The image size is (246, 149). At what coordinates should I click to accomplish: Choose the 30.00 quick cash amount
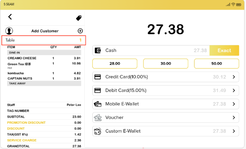[x=166, y=63]
